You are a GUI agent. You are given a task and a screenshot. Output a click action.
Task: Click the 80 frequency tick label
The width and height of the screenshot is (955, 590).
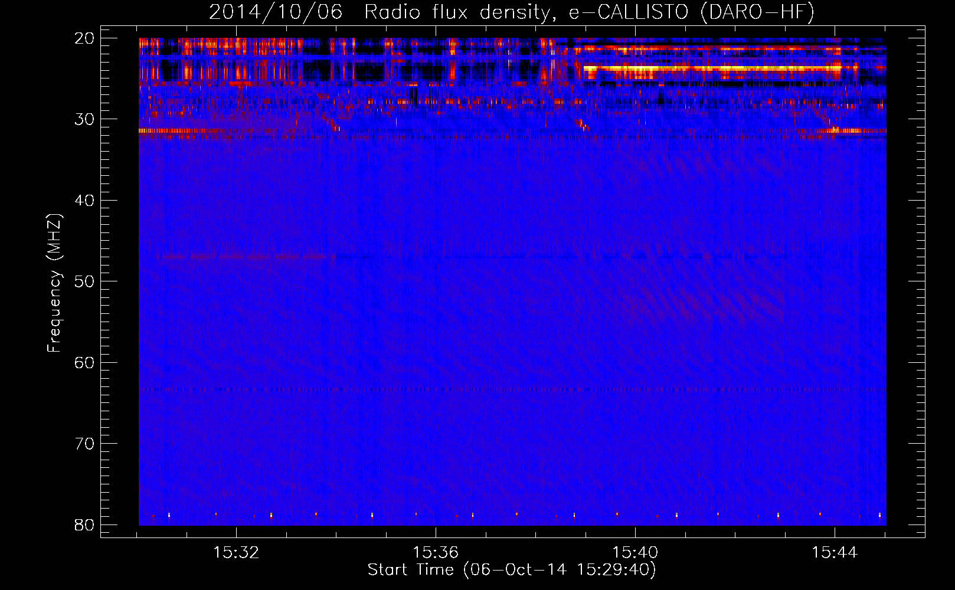click(x=85, y=525)
